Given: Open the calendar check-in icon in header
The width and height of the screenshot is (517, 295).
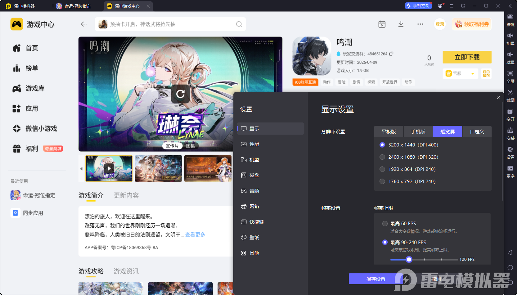Looking at the screenshot, I should click(382, 24).
